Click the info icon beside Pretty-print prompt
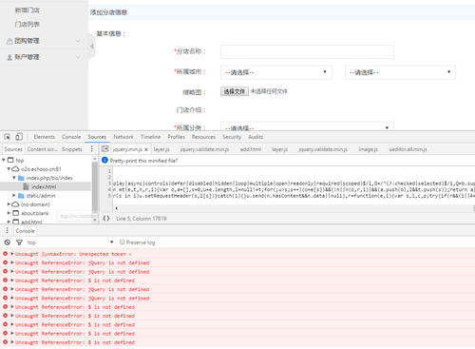475x349 pixels. (104, 161)
